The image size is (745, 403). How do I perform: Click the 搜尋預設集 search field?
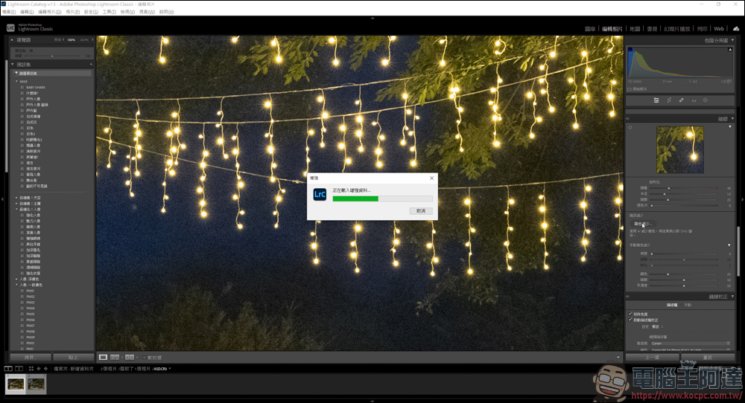tap(51, 74)
